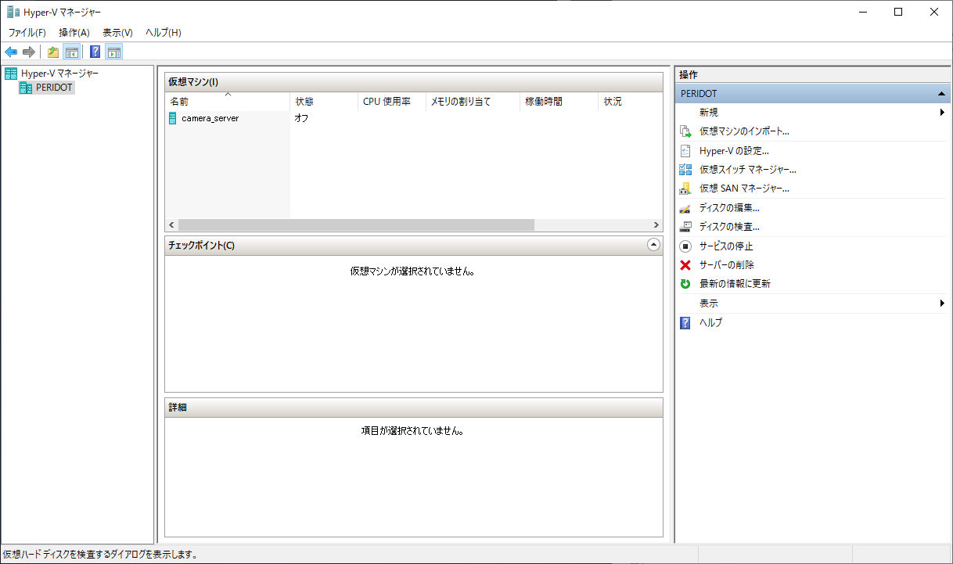The height and width of the screenshot is (564, 953).
Task: Click the Forward arrow toolbar icon
Action: coord(29,52)
